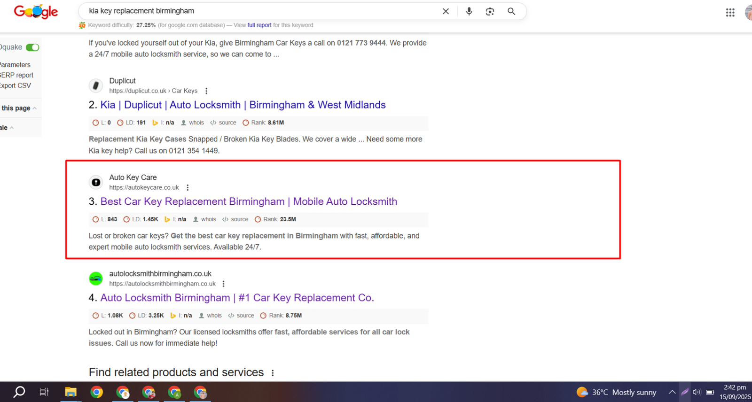Click the Google logo
Screen dimensions: 752x402
click(36, 11)
